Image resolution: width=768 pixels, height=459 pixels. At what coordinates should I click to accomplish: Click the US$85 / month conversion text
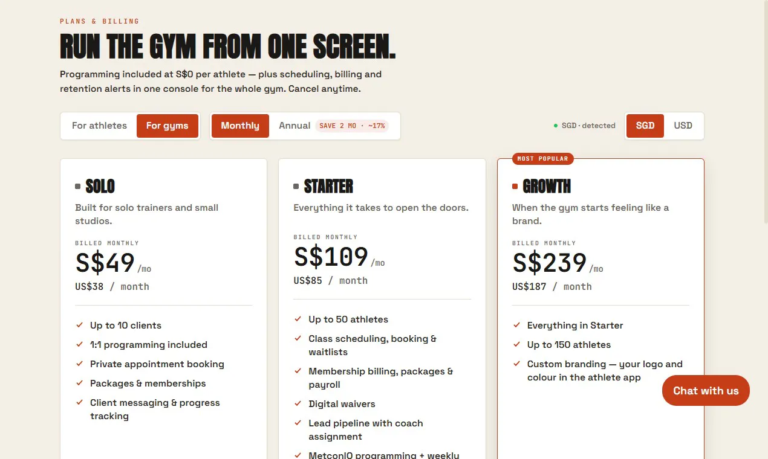(331, 280)
